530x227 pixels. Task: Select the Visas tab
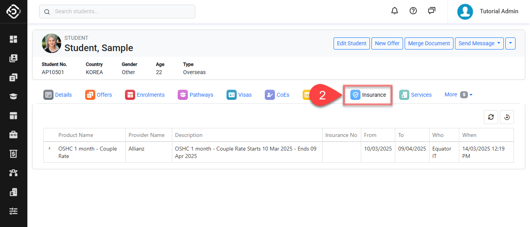tap(239, 95)
